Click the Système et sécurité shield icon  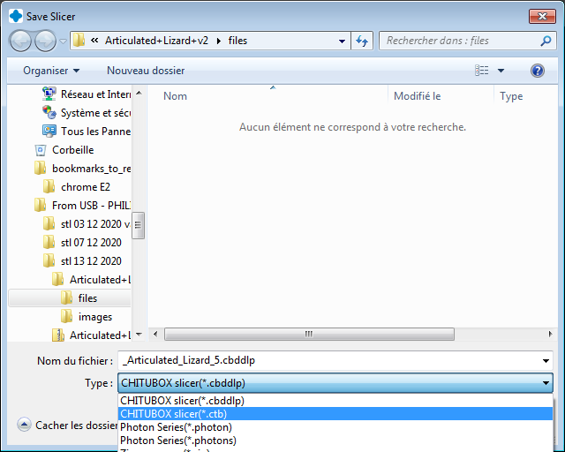coord(49,112)
